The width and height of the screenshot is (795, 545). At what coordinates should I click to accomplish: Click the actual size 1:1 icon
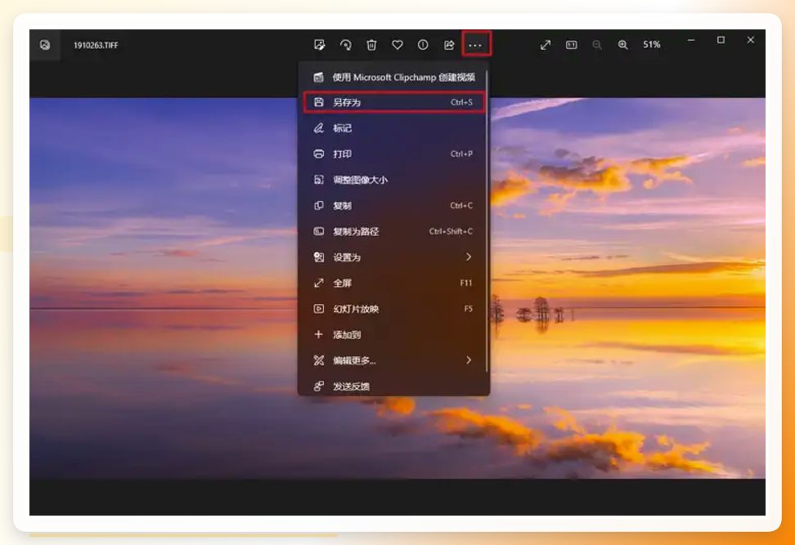[572, 45]
